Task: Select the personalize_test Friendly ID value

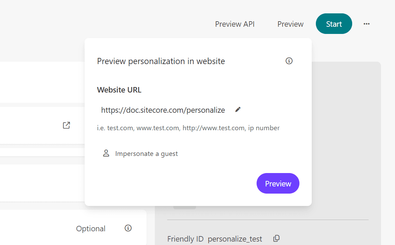Action: point(235,239)
